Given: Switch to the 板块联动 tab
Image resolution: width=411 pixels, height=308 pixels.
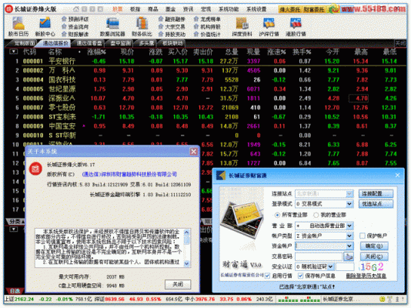Looking at the screenshot, I should (172, 43).
